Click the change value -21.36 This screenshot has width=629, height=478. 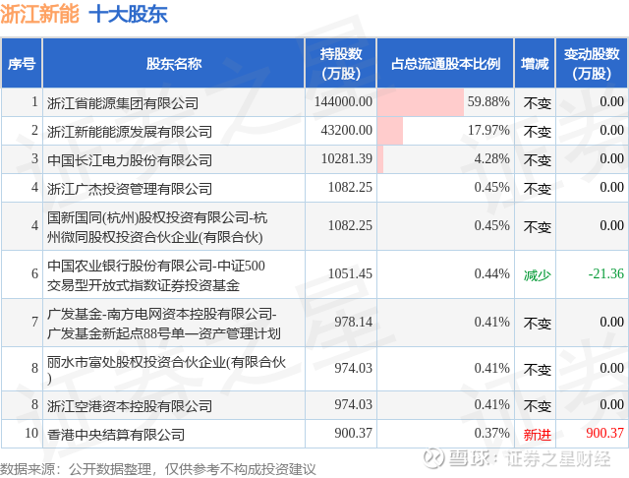tap(605, 274)
